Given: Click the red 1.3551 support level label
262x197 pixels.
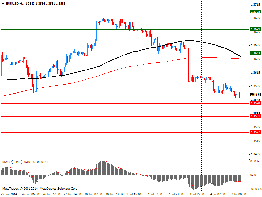Looking at the screenshot, I should tap(255, 116).
